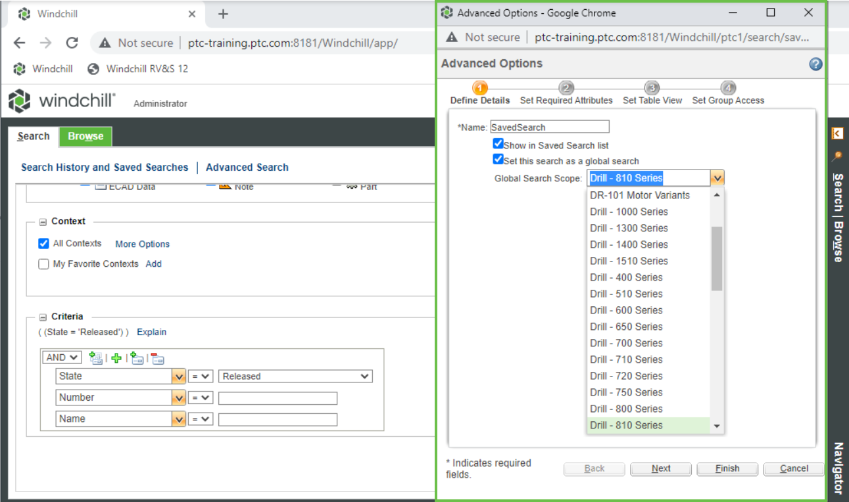Collapse the Context section
Viewport: 849px width, 502px height.
point(43,222)
